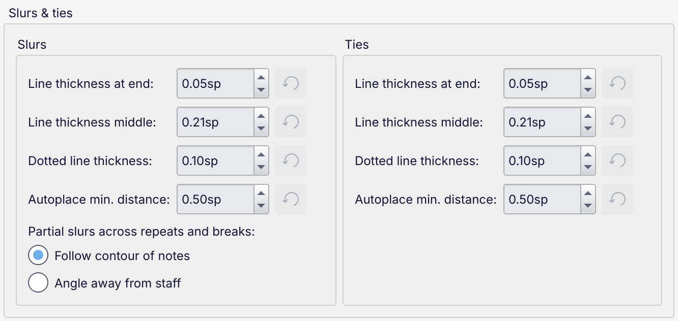This screenshot has width=678, height=321.
Task: Increase slur dotted line thickness
Action: (x=261, y=155)
